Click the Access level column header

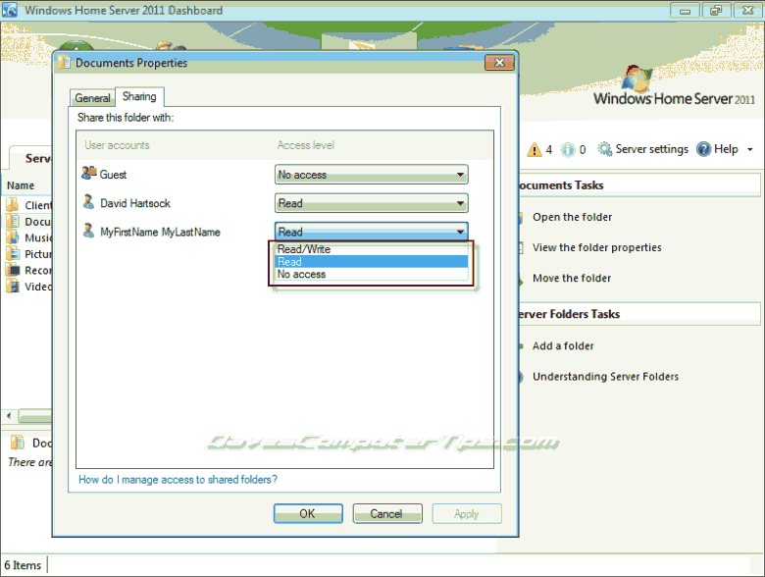(306, 145)
